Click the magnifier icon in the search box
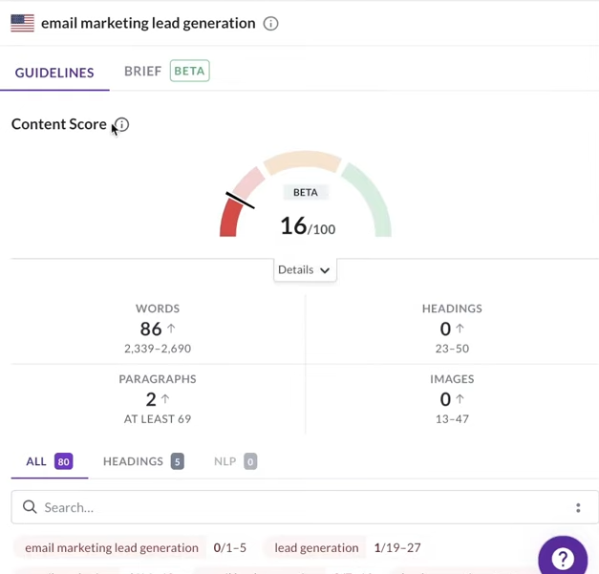599x574 pixels. pos(30,507)
